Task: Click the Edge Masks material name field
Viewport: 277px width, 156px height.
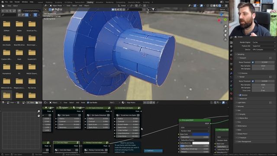Action: pos(133,103)
